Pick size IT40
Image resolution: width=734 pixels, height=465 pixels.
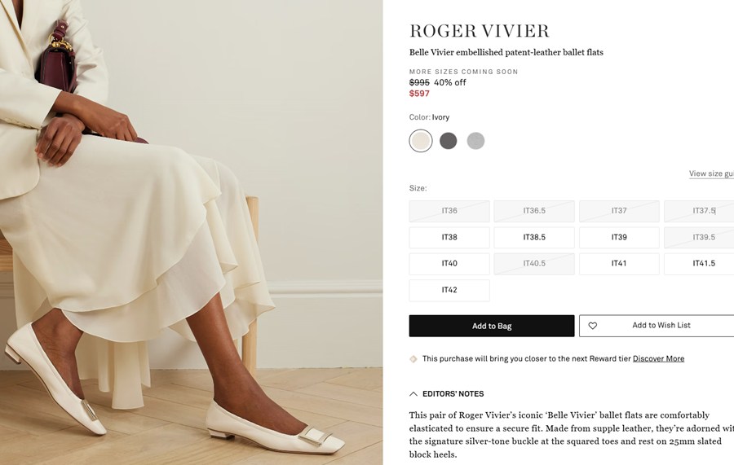pos(449,264)
